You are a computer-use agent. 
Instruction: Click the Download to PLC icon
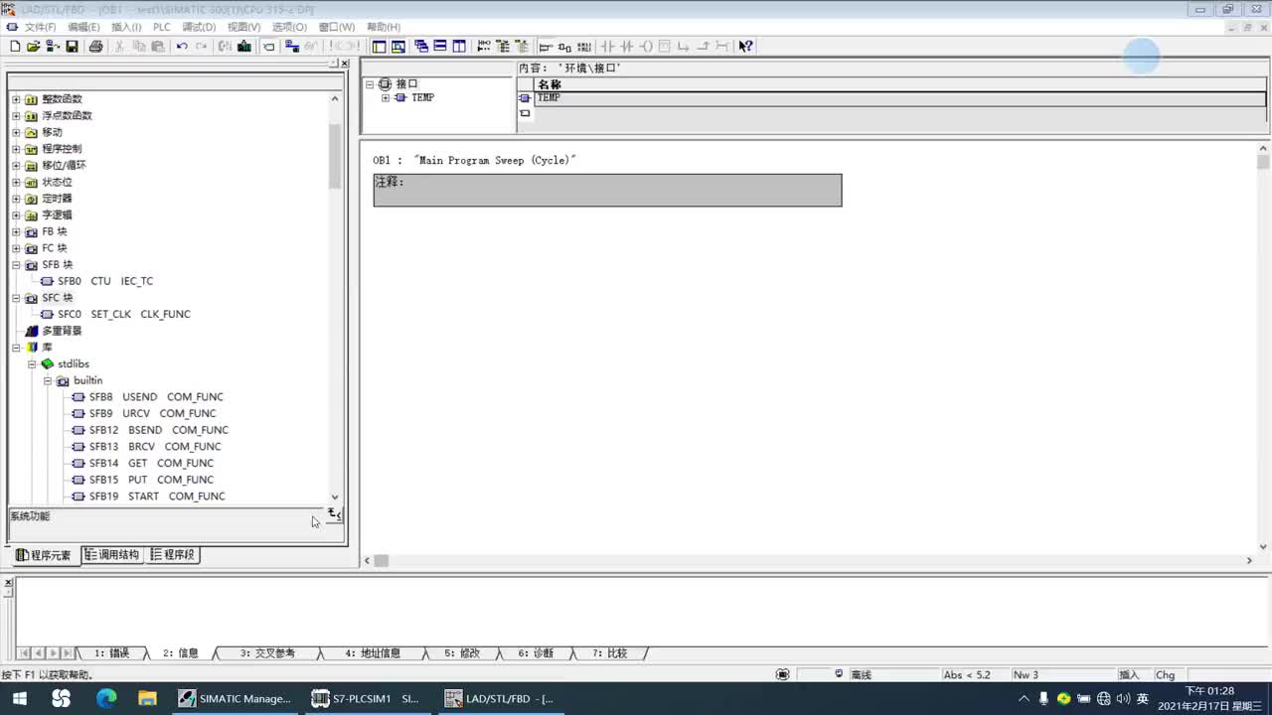(x=243, y=46)
